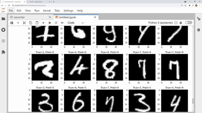
Task: Open the File Browser sidebar folder icon
Action: point(3,19)
